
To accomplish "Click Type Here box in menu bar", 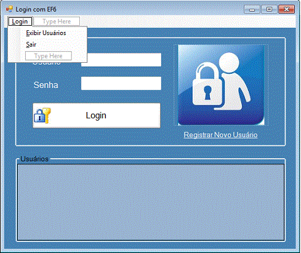I will tap(57, 22).
